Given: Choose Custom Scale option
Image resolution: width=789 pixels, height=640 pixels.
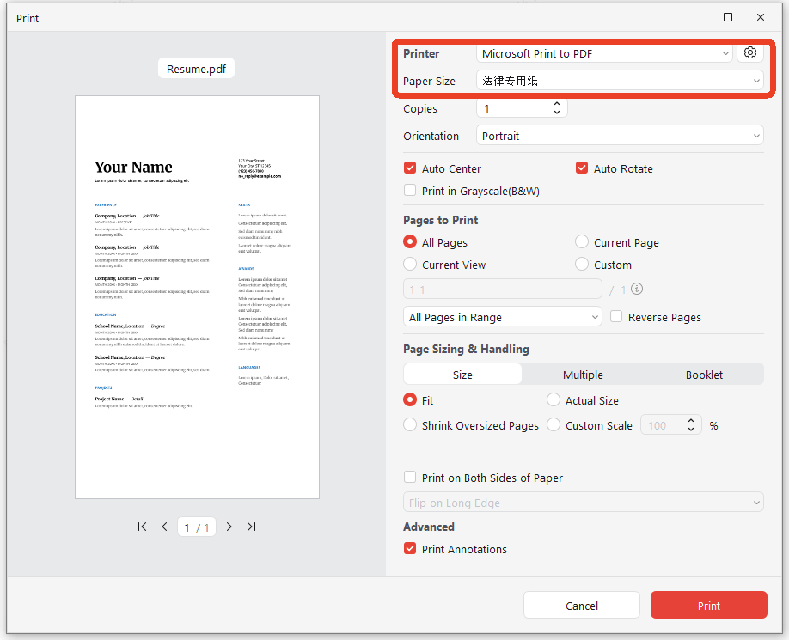Looking at the screenshot, I should 554,425.
